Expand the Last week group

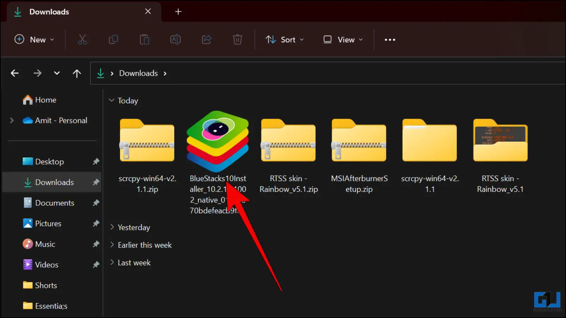point(112,262)
